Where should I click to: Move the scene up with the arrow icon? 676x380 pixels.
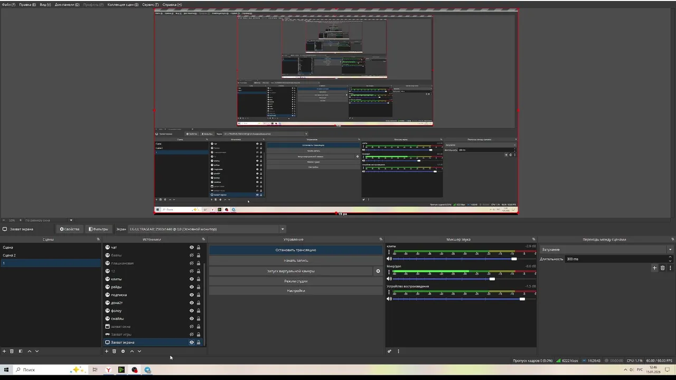click(x=30, y=351)
